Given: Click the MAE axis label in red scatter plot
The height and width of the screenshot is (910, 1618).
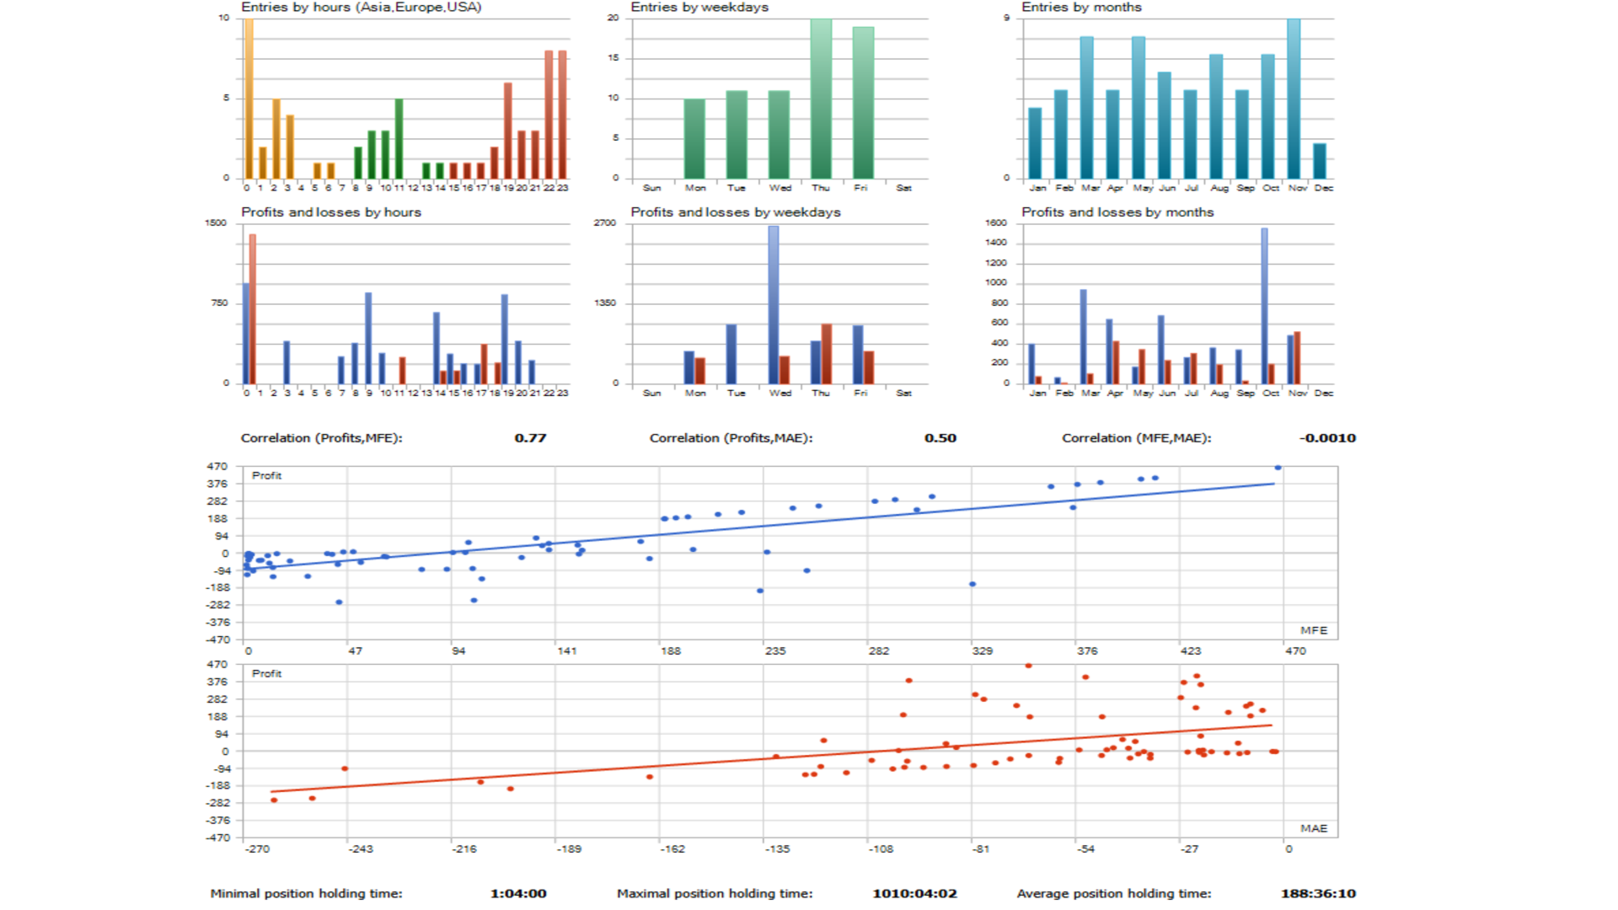Looking at the screenshot, I should pos(1313,828).
